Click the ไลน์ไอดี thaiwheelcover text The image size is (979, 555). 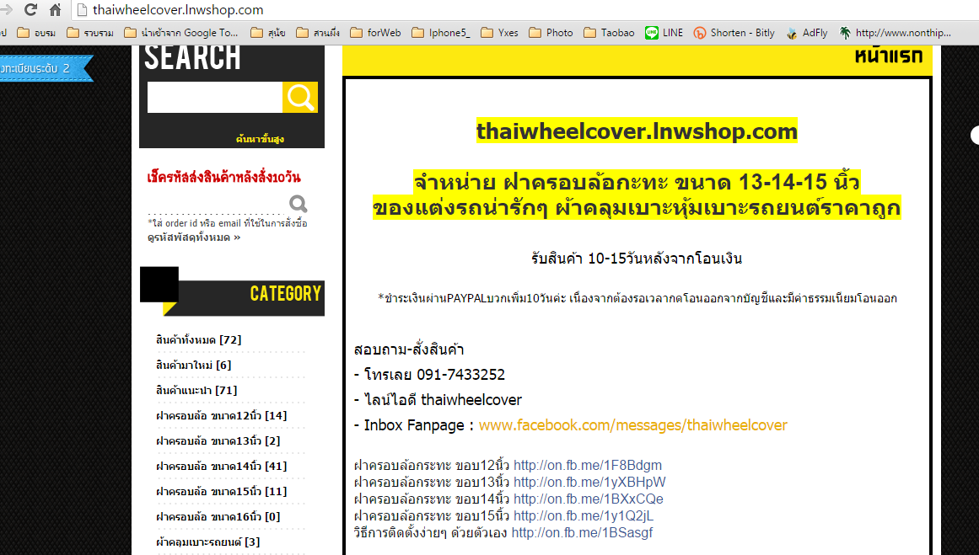[443, 400]
